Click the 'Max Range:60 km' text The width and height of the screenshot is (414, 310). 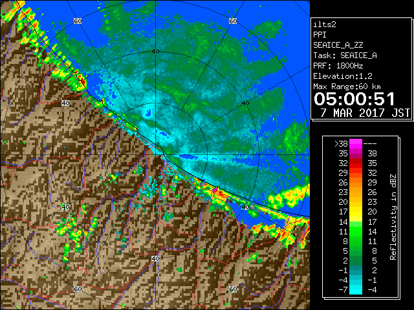tap(347, 87)
